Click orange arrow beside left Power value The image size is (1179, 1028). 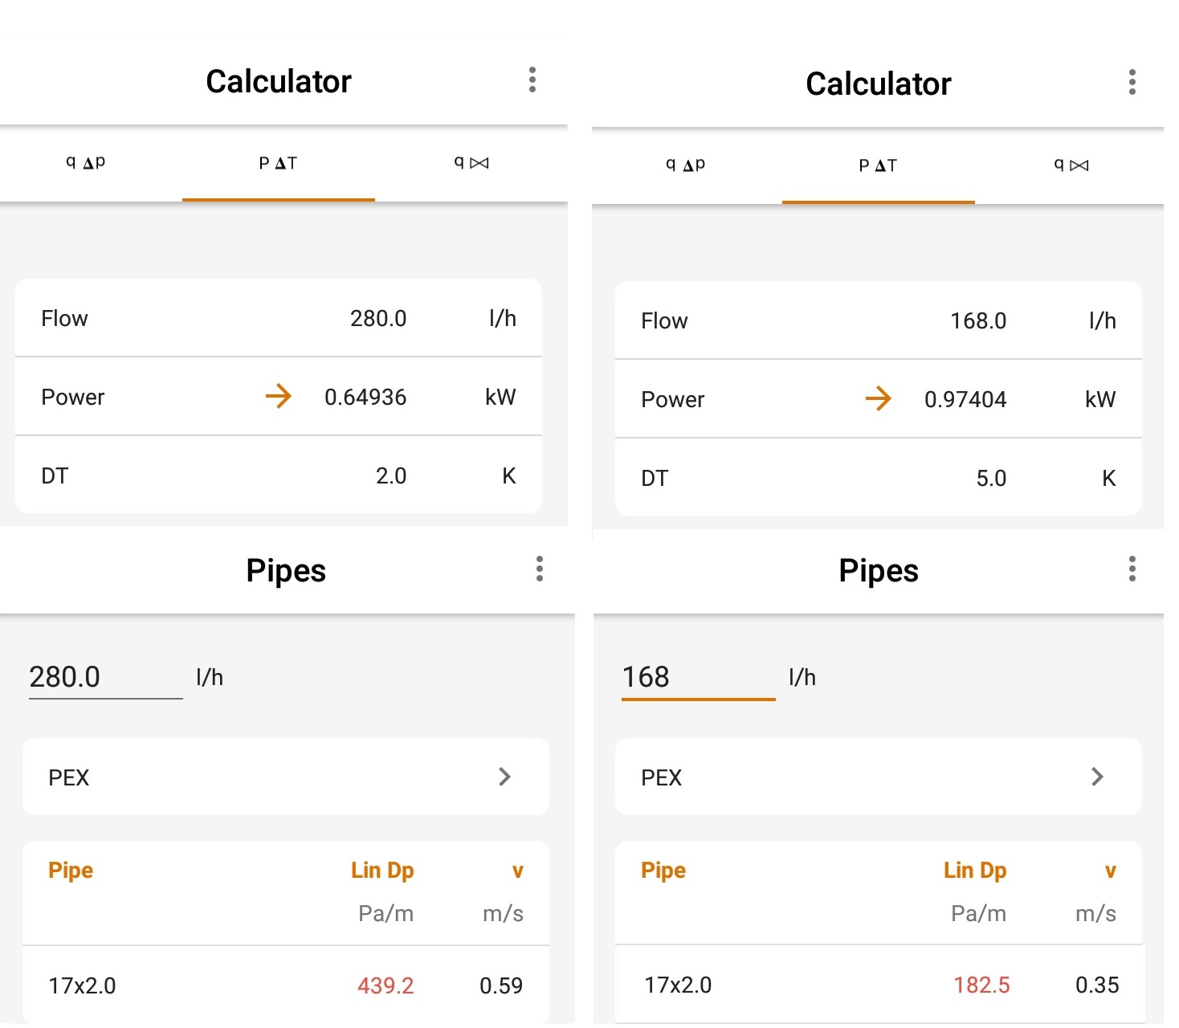click(x=279, y=396)
